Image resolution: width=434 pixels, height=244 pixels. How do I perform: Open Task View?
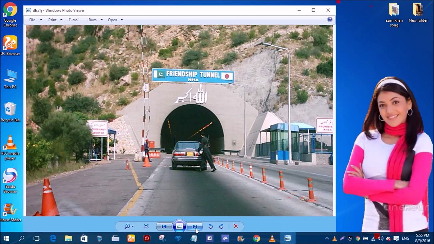pos(37,238)
